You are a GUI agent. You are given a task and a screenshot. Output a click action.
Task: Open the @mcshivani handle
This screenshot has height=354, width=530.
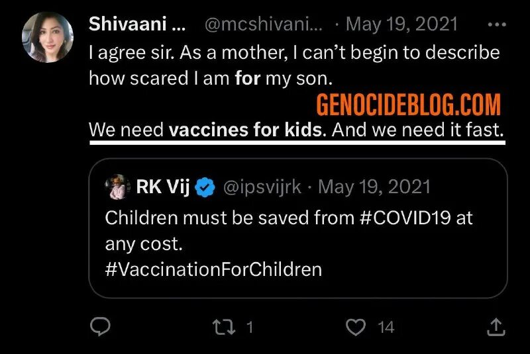tap(264, 24)
